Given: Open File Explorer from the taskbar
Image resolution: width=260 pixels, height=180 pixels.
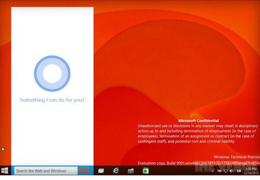Looking at the screenshot, I should [x=131, y=171].
